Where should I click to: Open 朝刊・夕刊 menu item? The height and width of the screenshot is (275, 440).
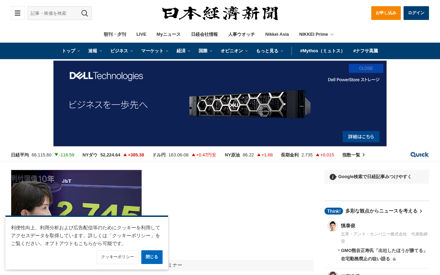pos(115,34)
